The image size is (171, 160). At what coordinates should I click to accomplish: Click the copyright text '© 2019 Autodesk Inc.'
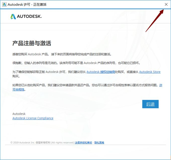point(23,143)
